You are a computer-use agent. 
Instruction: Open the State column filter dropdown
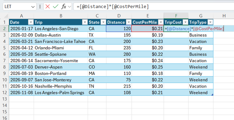(x=103, y=22)
